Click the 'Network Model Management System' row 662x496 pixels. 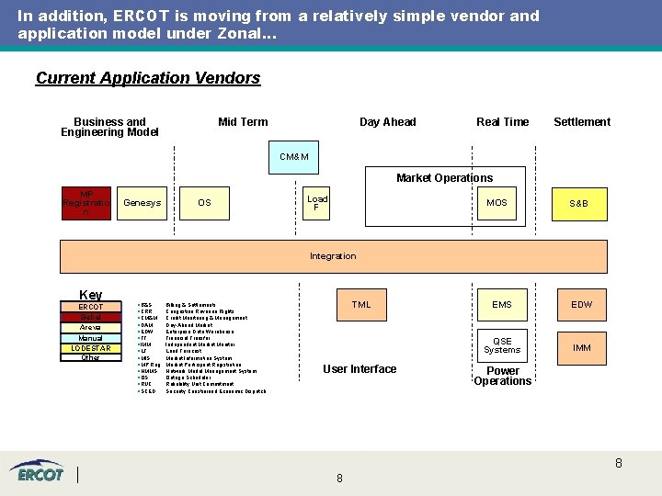click(197, 371)
